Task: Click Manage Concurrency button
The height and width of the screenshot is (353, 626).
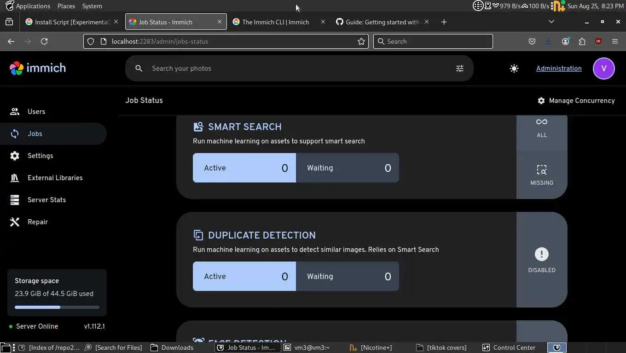Action: pos(576,101)
